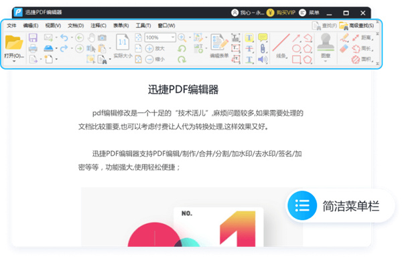The image size is (402, 258).
Task: Select the ellipse shape tool
Action: pos(296,48)
